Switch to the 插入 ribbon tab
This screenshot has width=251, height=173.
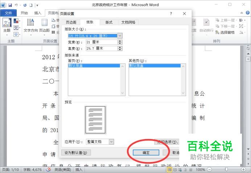tap(38, 13)
